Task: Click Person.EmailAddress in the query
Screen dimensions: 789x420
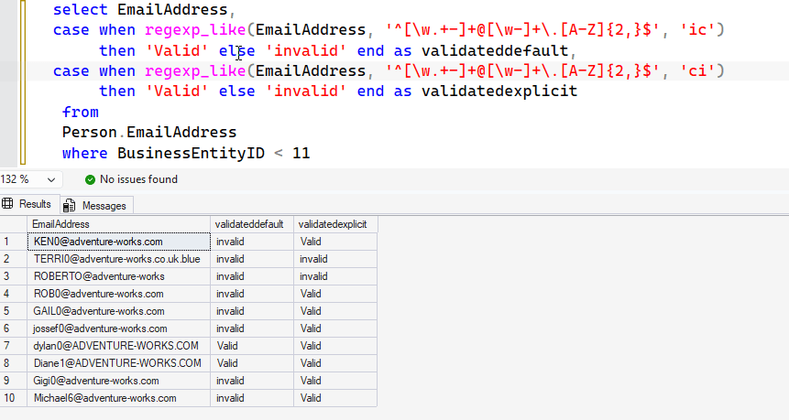Action: click(x=149, y=133)
